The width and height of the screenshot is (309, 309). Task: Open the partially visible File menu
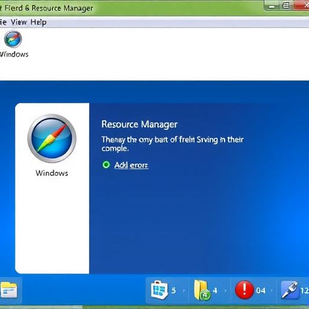coord(3,22)
